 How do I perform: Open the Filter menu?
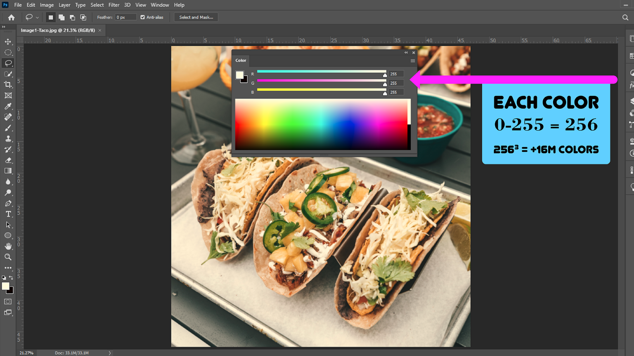pyautogui.click(x=114, y=5)
